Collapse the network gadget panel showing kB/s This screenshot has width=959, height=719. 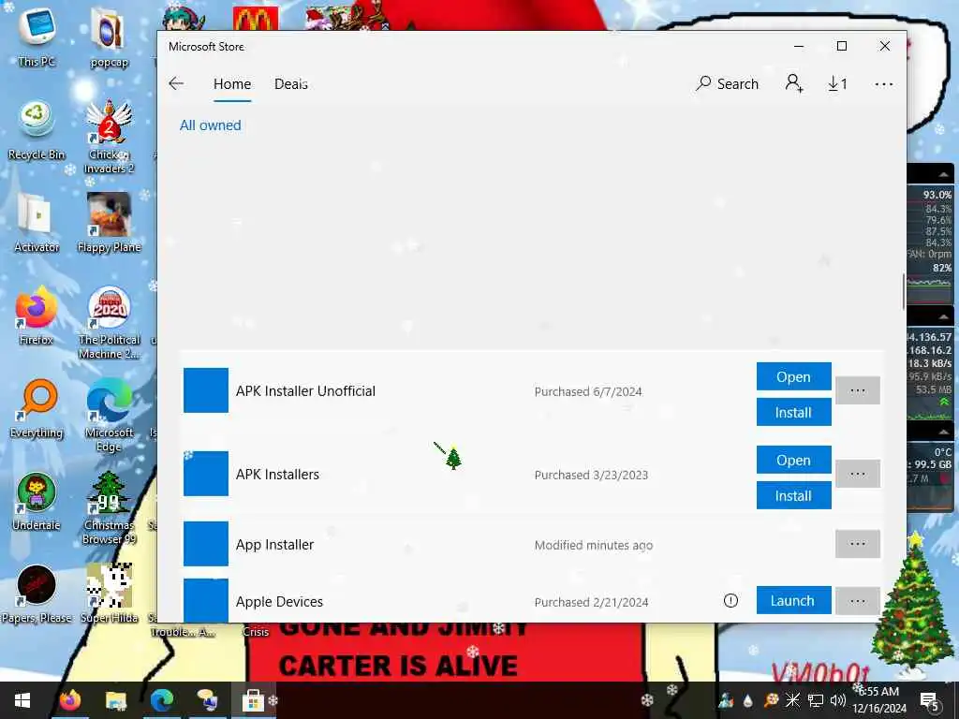click(944, 316)
